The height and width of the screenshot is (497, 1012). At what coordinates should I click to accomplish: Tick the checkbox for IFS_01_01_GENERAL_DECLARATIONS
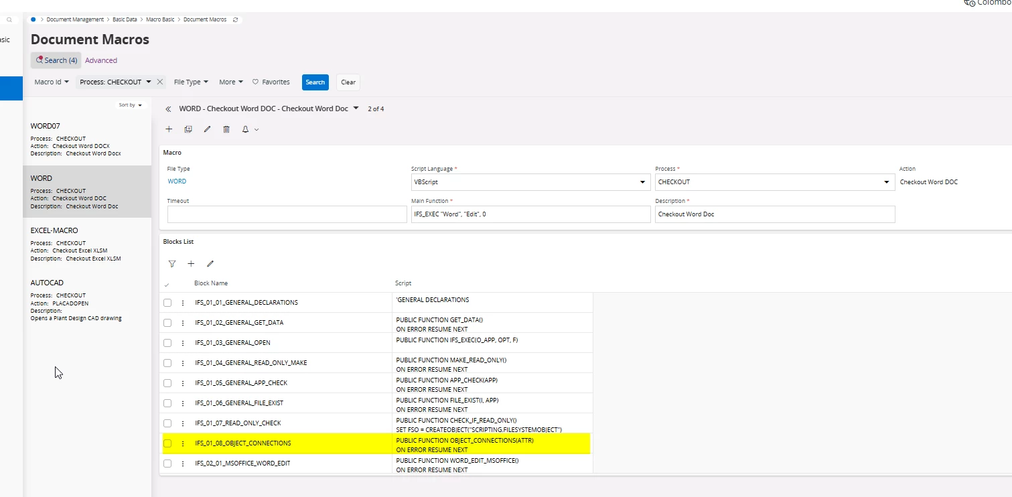coord(167,303)
